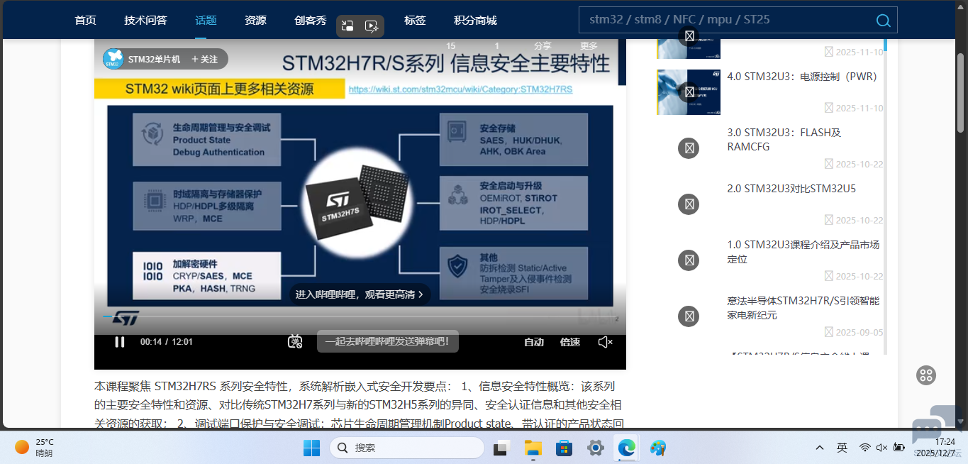
Task: Click the round icon beside 意法半导体STM32H7R/S
Action: pos(689,316)
